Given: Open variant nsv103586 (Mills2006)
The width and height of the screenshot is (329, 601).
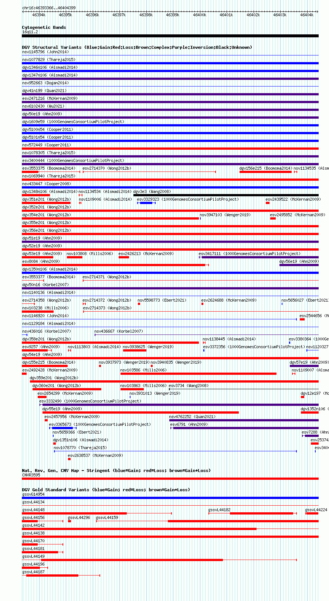Looking at the screenshot, I should coord(143,370).
